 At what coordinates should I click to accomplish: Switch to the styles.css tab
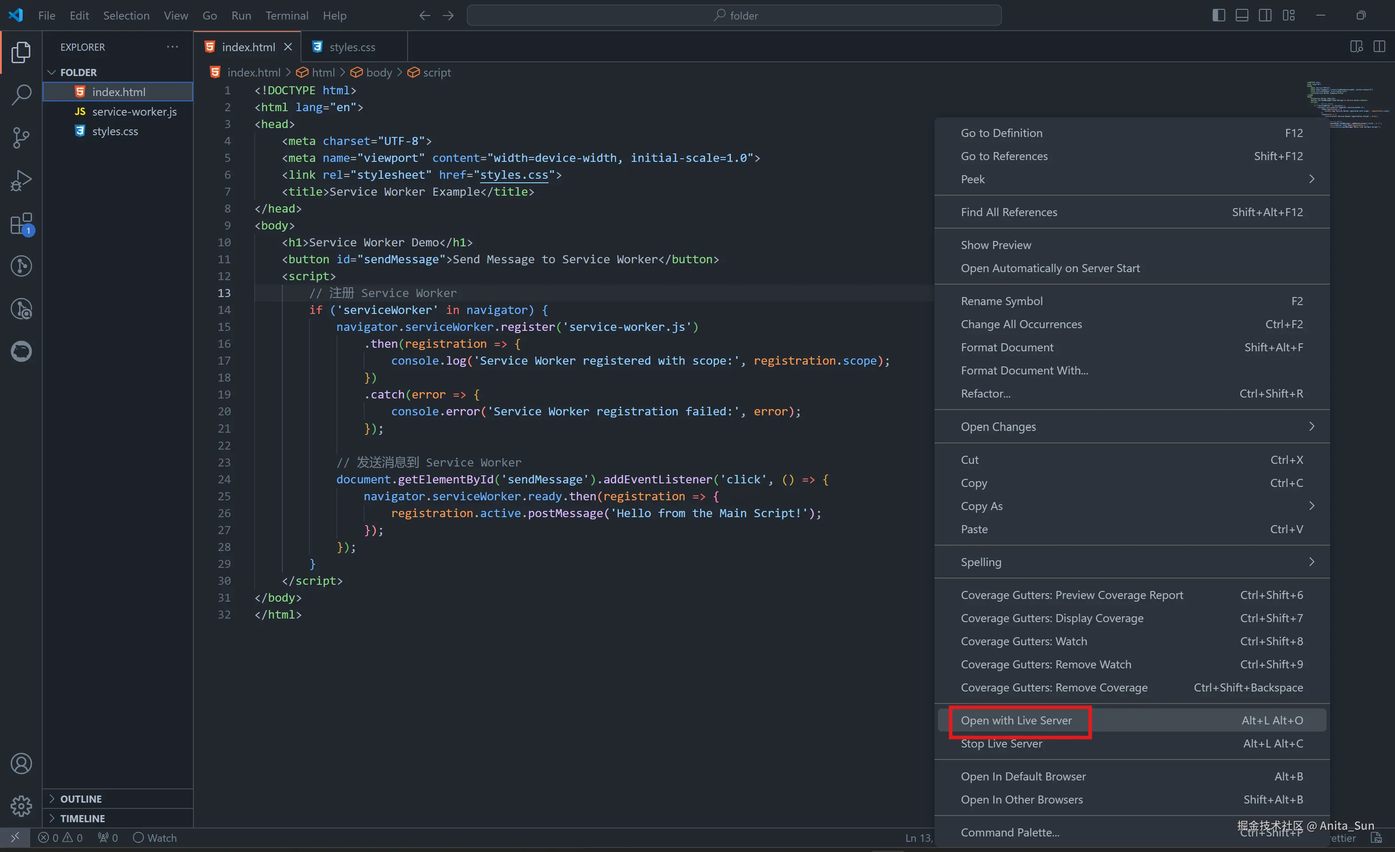pyautogui.click(x=352, y=47)
